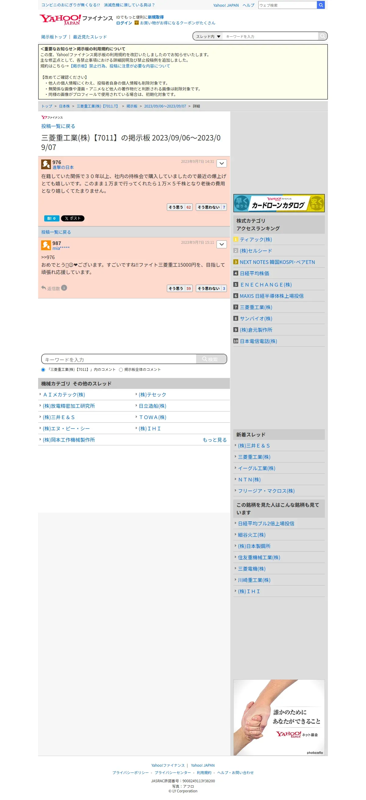Open ranking item 日経平均株価

[254, 273]
